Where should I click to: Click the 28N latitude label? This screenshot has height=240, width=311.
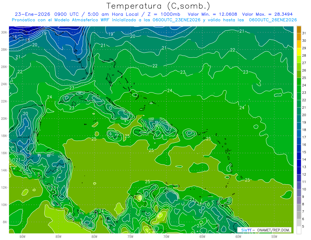tap(4, 49)
